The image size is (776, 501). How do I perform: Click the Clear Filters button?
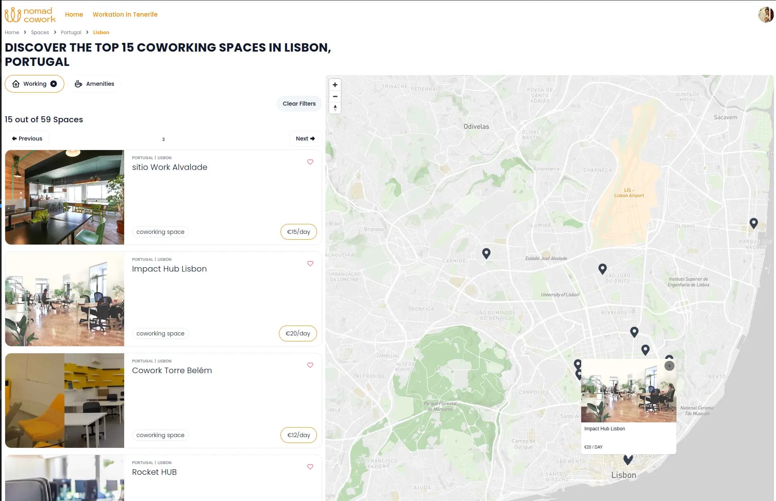point(299,104)
